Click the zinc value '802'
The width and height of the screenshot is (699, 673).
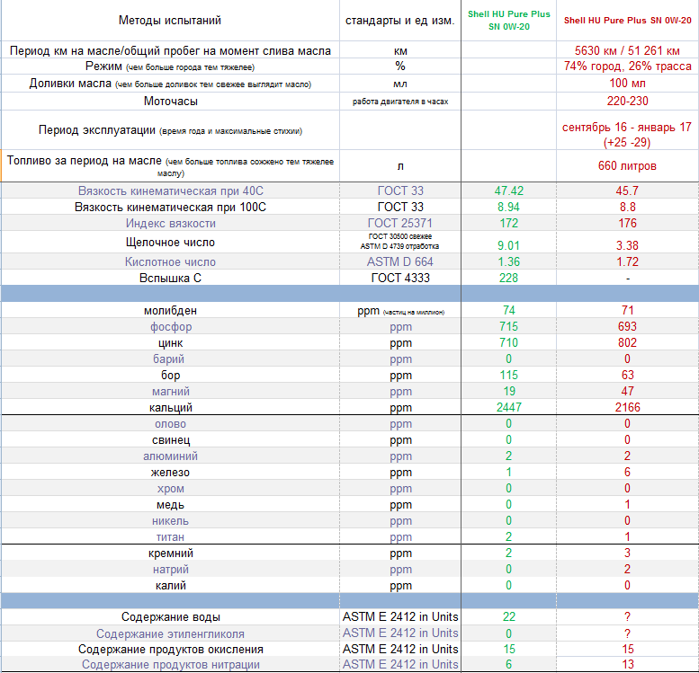coord(627,343)
